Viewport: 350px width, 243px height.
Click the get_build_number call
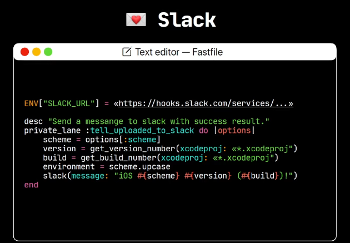coord(179,158)
